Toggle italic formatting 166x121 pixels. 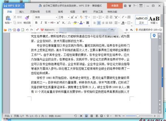coord(41,23)
